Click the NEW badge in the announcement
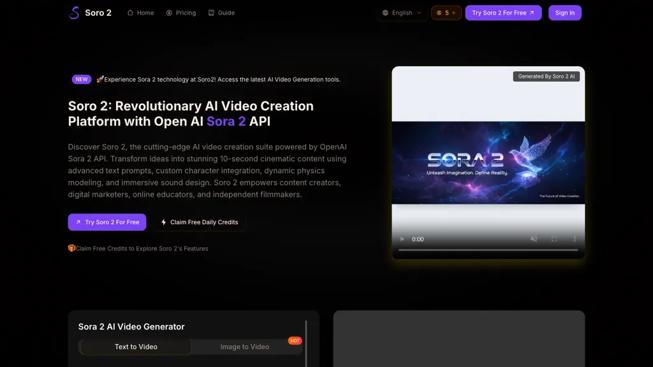Screen dimensions: 653x367 tap(82, 79)
